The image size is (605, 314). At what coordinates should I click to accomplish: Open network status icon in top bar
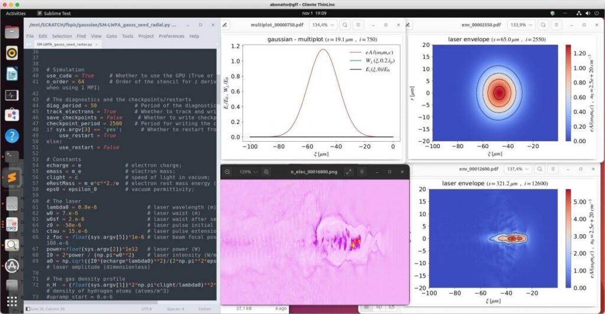pyautogui.click(x=578, y=13)
